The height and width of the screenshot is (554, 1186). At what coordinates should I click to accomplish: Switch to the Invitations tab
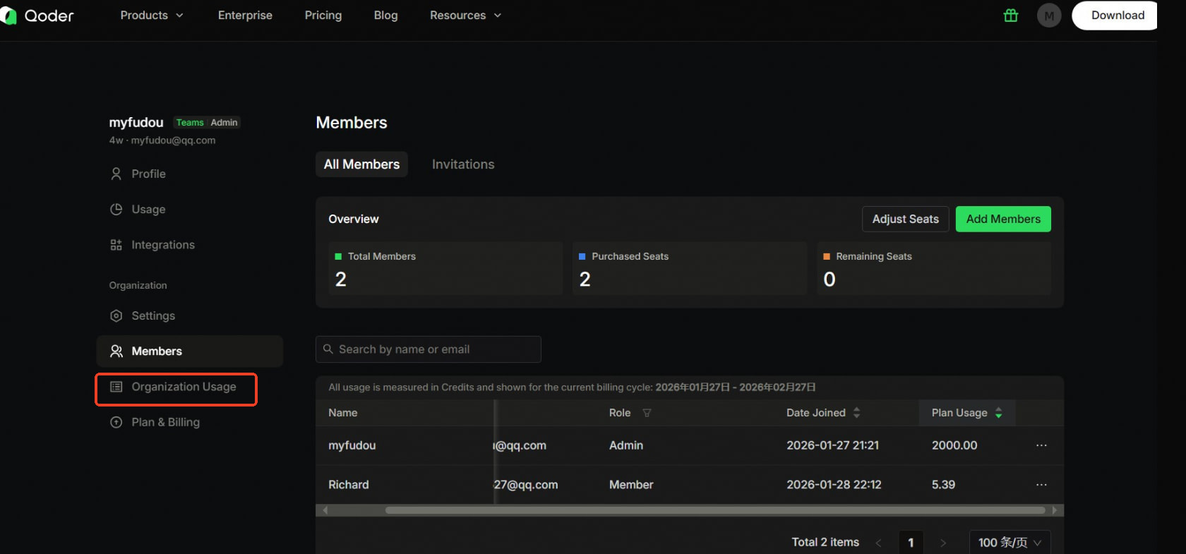click(463, 164)
